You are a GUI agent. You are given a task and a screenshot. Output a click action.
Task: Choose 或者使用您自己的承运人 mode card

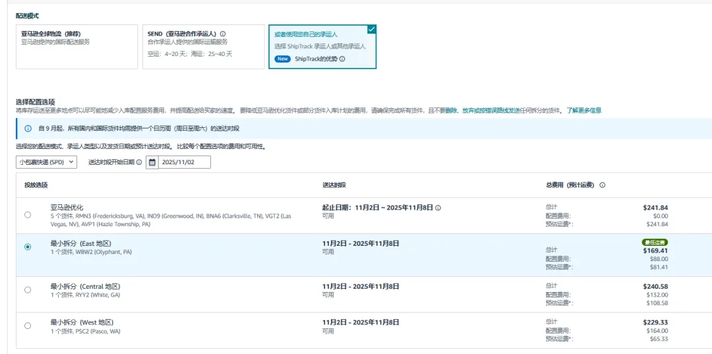point(322,47)
